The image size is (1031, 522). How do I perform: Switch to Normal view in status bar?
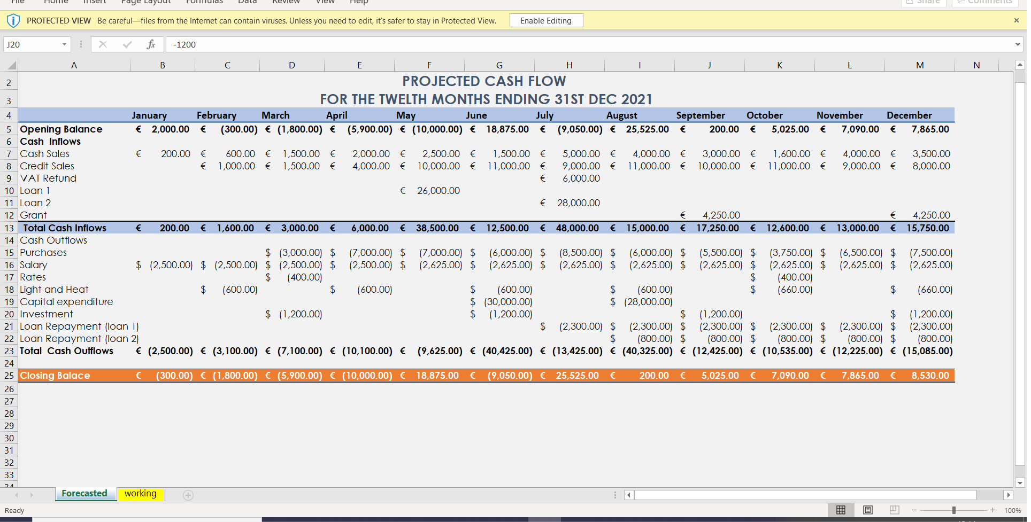(841, 510)
